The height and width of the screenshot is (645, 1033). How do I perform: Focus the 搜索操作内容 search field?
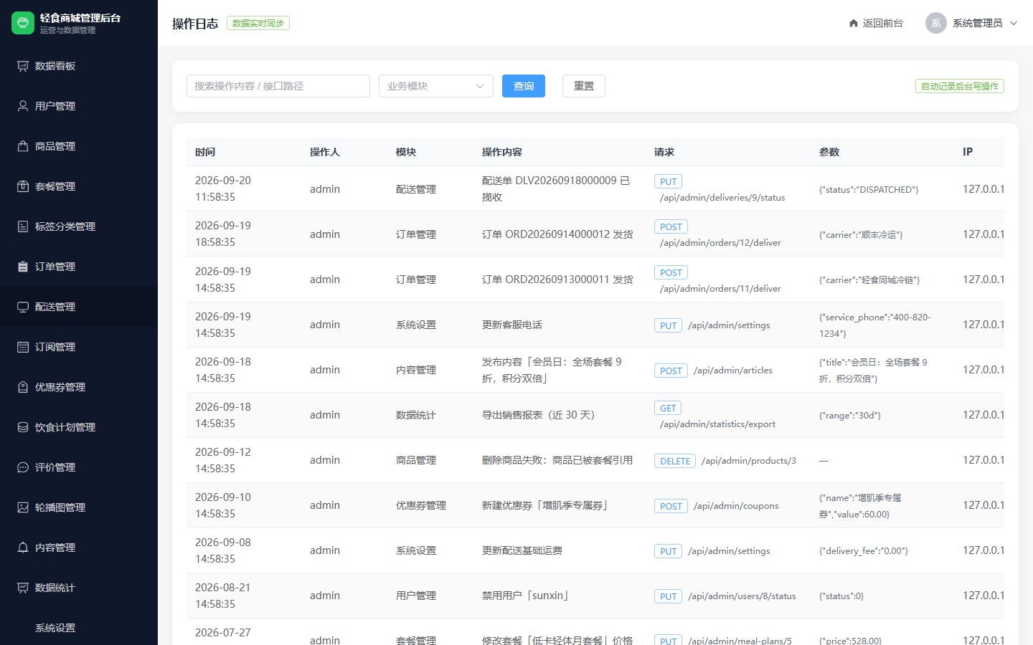[x=278, y=86]
